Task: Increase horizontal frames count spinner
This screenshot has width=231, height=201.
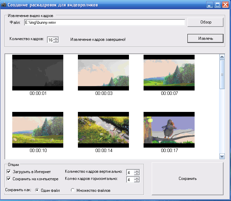Action: click(137, 178)
